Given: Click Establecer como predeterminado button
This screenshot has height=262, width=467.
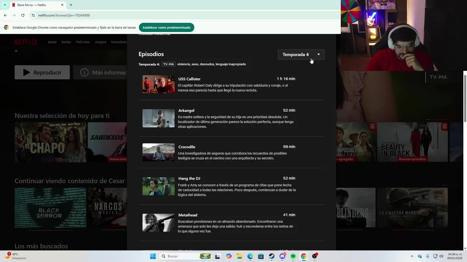Looking at the screenshot, I should [x=166, y=27].
